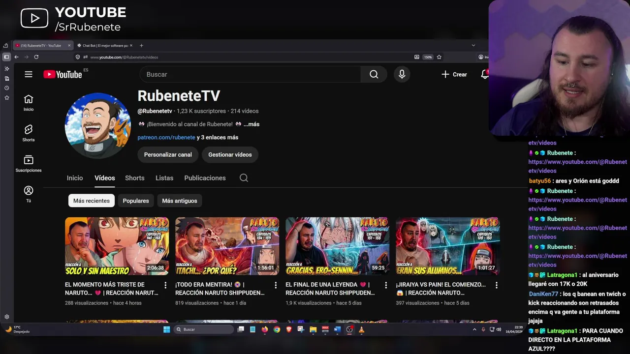Click the browser back arrow
630x354 pixels.
coord(16,57)
